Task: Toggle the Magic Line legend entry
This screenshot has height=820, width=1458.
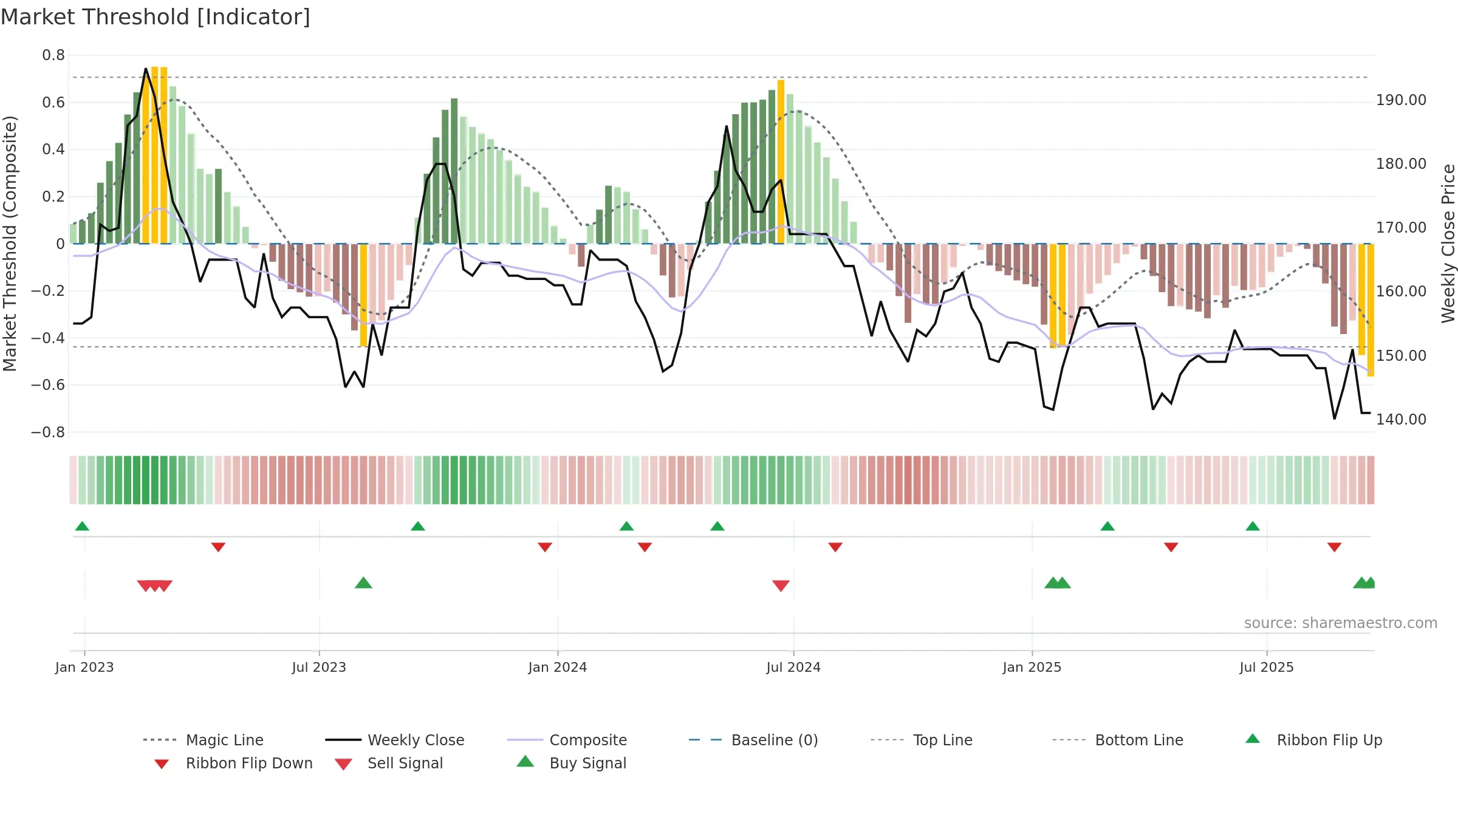Action: [x=204, y=740]
